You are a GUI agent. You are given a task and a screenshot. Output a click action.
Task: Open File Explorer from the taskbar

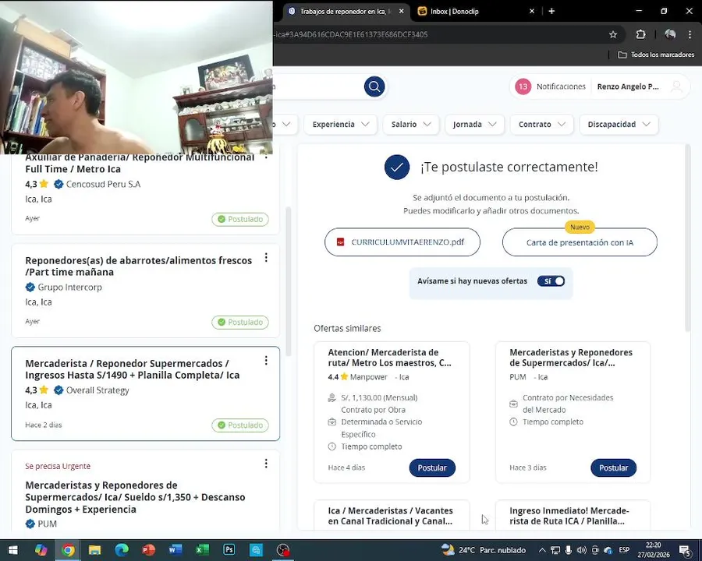94,550
